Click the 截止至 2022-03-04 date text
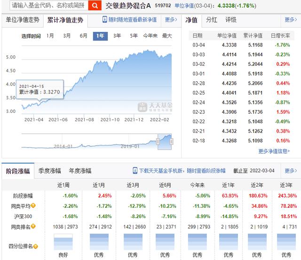This screenshot has width=301, height=260. point(254,171)
